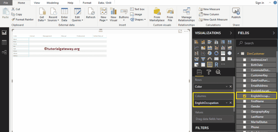Check the AddressLine1 field

[x=244, y=60]
